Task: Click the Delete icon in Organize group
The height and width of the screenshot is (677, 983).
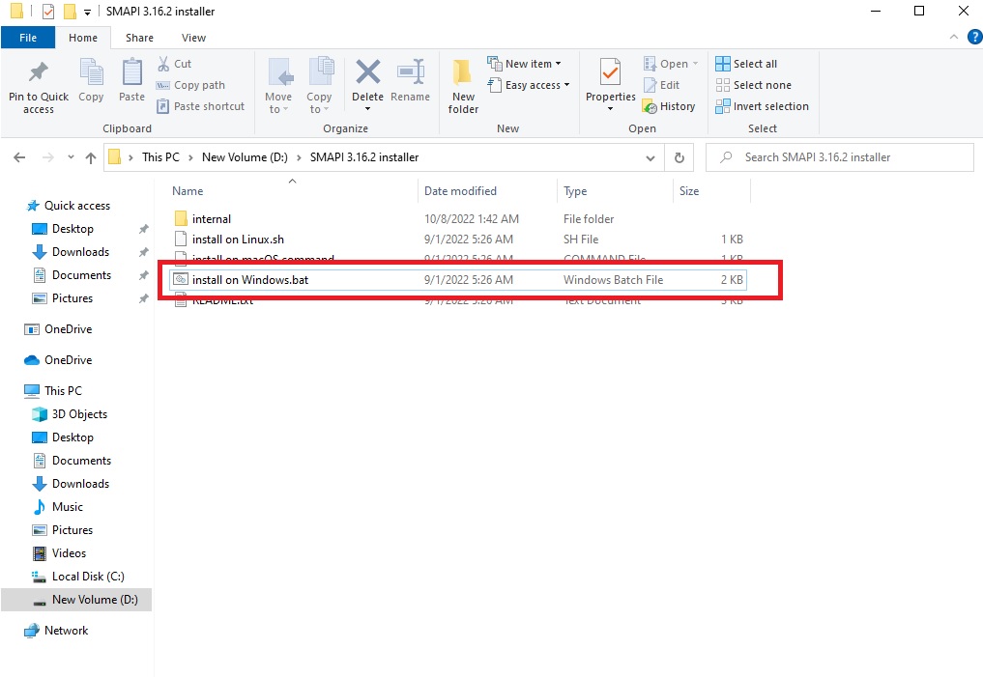Action: click(x=367, y=74)
